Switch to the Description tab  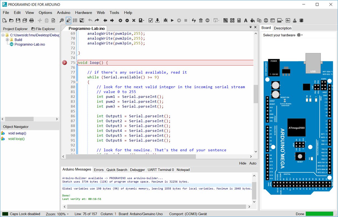pyautogui.click(x=283, y=28)
